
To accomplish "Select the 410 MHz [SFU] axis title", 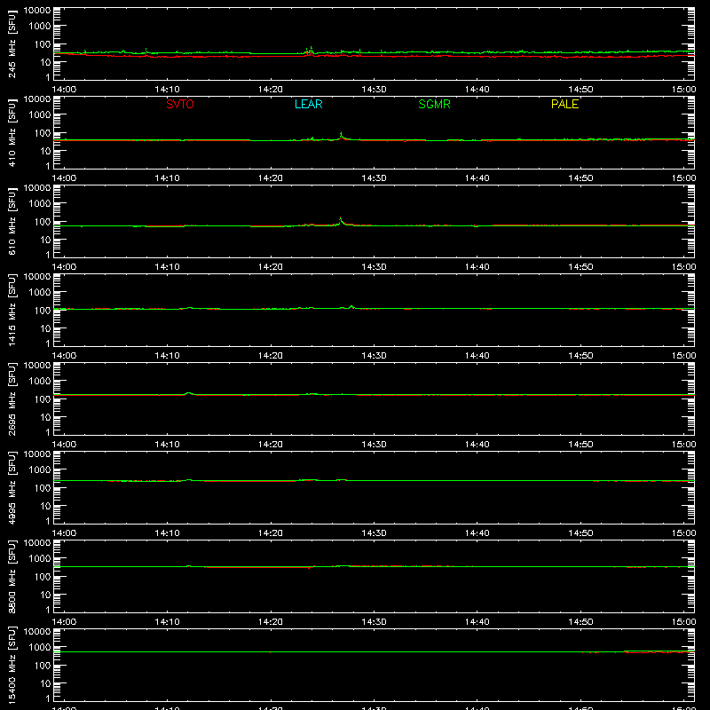I will click(12, 132).
